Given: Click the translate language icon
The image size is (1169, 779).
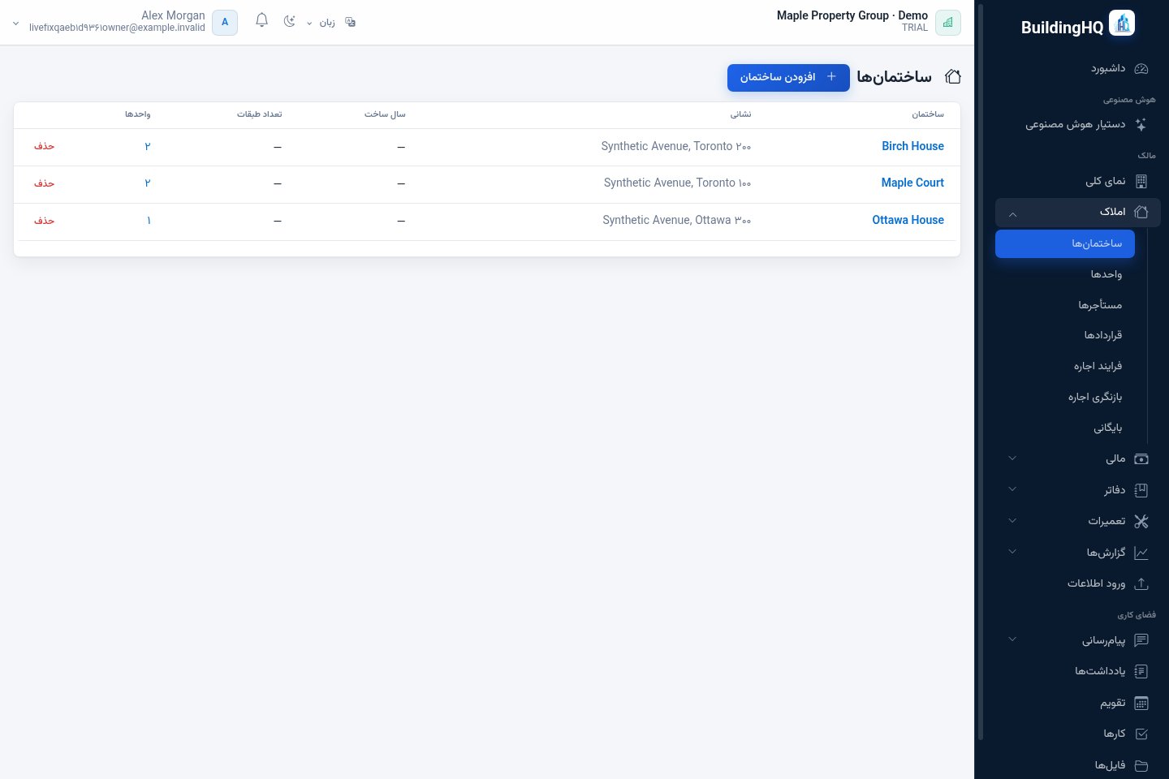Looking at the screenshot, I should tap(351, 22).
